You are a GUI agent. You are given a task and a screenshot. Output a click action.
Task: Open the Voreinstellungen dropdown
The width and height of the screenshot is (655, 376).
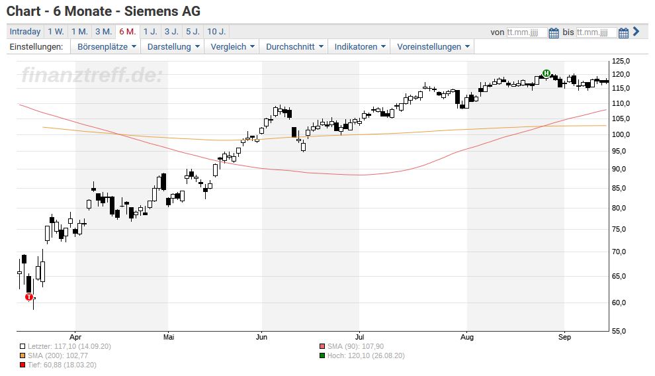pos(433,47)
